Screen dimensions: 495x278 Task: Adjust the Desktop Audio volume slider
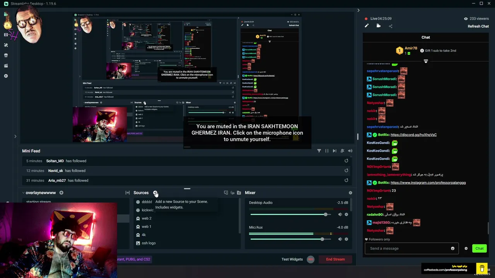point(292,214)
